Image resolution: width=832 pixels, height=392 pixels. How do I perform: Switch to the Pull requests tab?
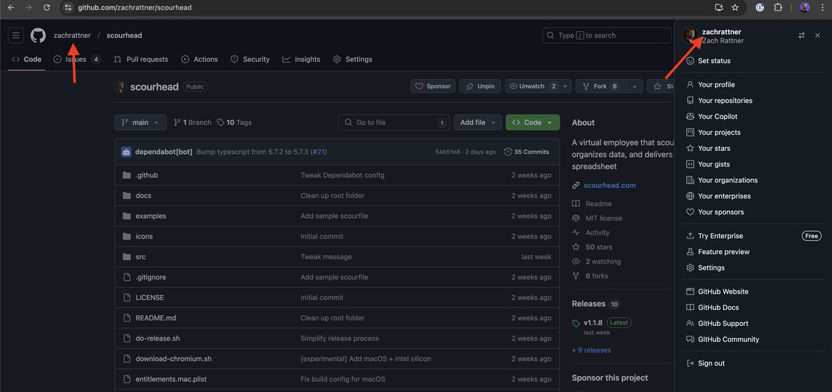pos(141,60)
